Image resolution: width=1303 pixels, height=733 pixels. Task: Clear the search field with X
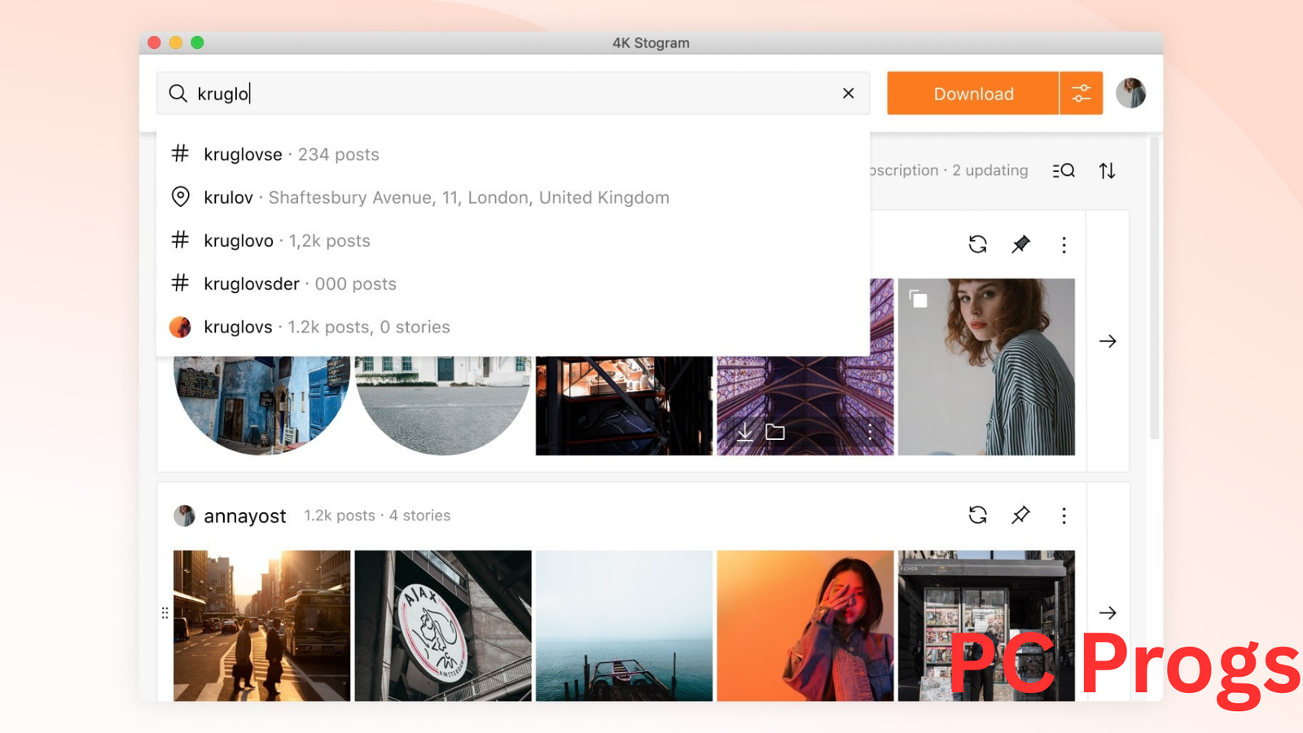point(849,94)
